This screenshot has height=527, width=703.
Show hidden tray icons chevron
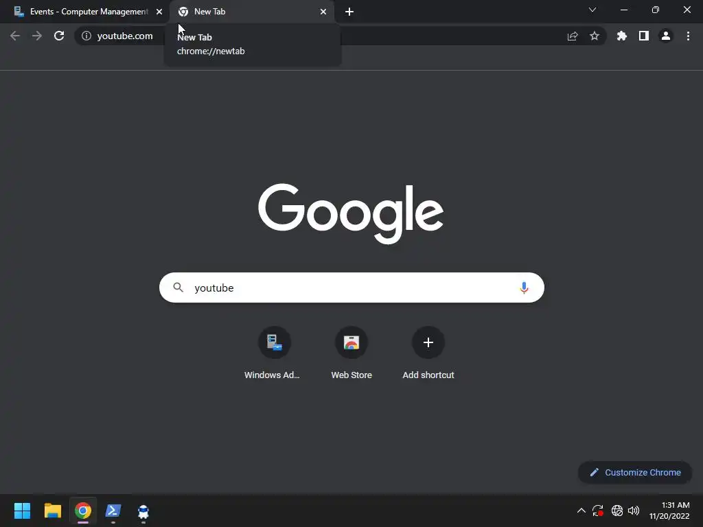(581, 511)
